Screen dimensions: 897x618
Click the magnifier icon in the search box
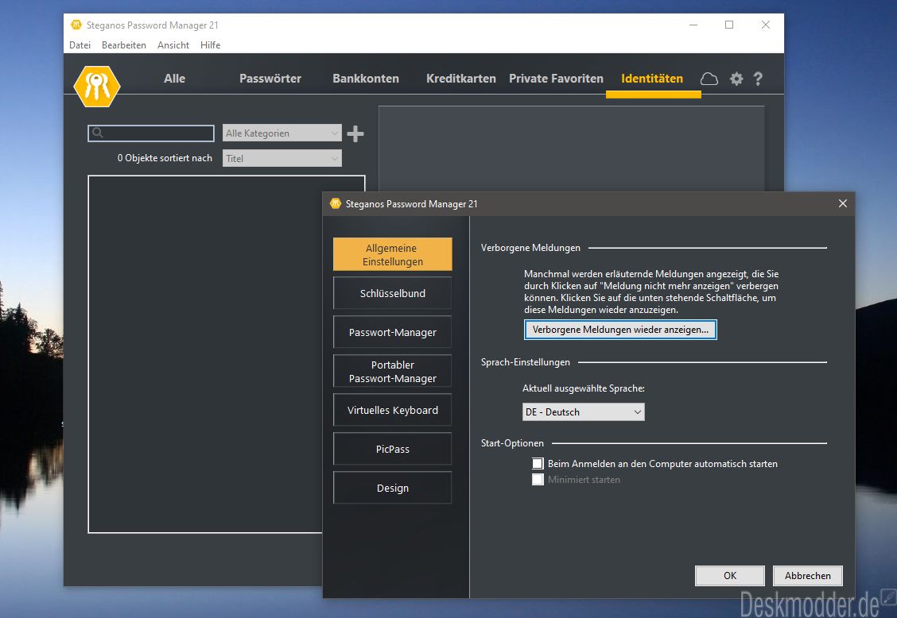pyautogui.click(x=98, y=133)
